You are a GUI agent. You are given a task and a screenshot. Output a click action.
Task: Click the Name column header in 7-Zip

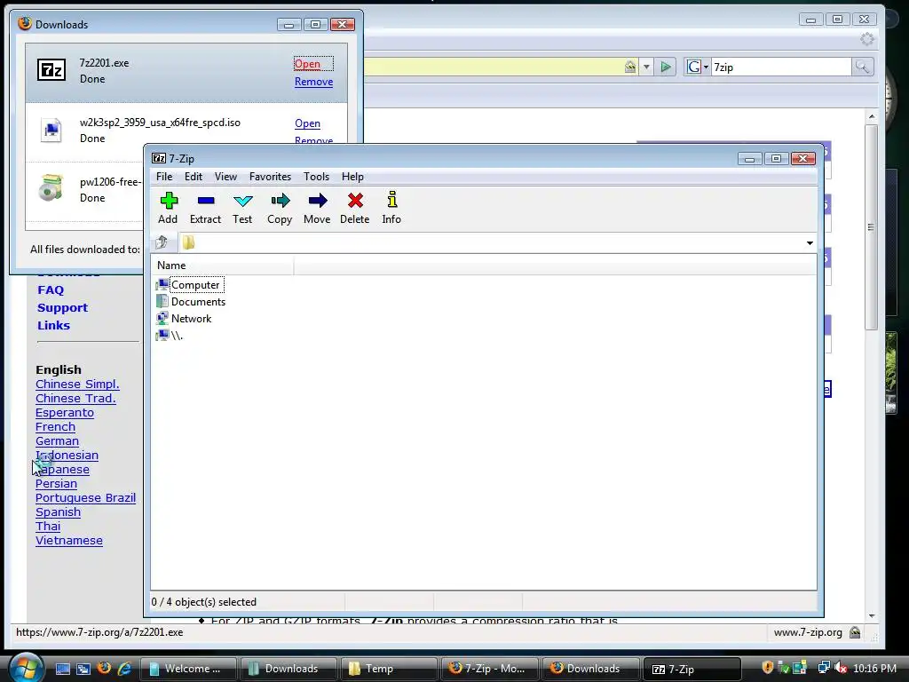click(223, 265)
